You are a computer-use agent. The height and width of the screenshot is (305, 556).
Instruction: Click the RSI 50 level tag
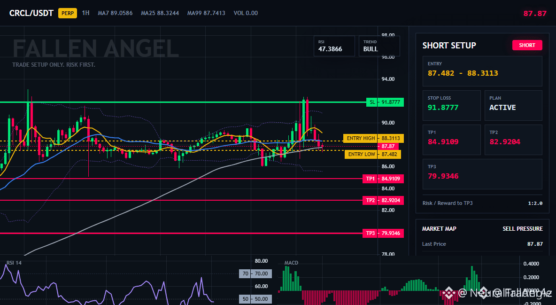tap(255, 299)
